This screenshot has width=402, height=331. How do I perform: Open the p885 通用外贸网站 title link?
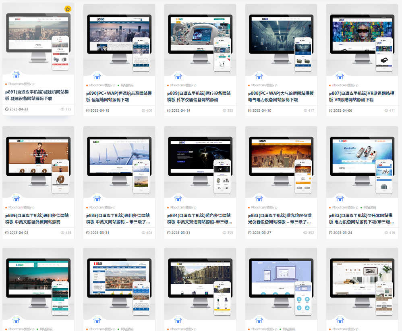click(x=119, y=219)
